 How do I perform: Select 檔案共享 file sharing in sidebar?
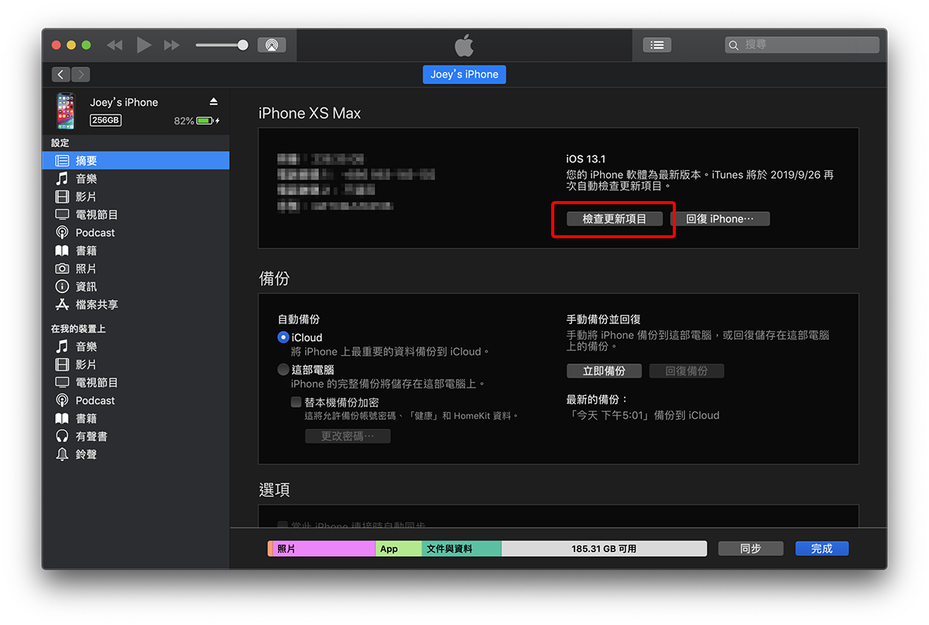97,305
